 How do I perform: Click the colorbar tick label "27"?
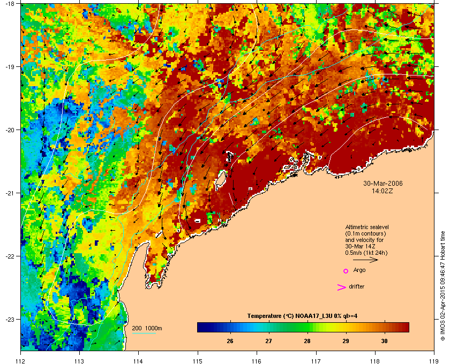click(x=268, y=341)
